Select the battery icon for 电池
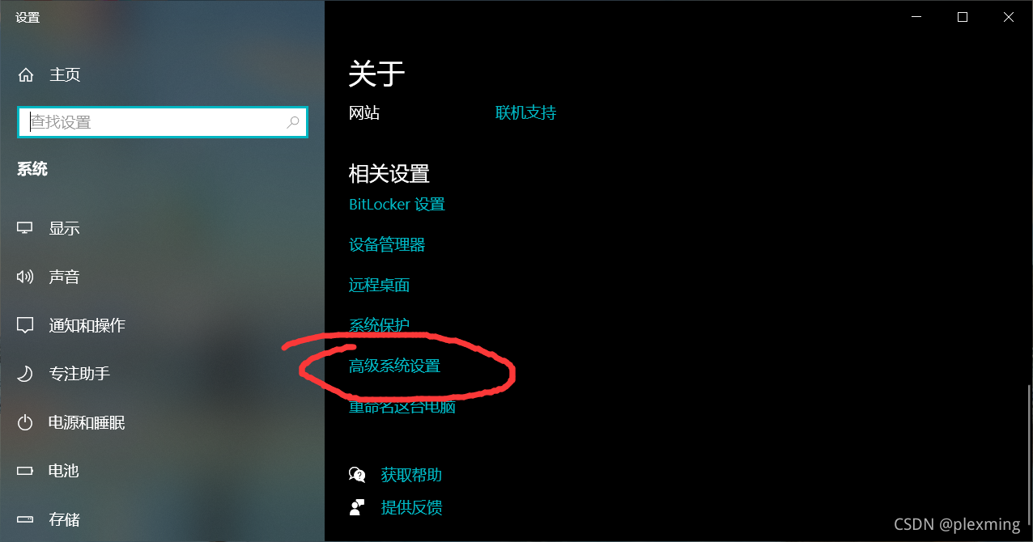The image size is (1033, 542). click(25, 471)
